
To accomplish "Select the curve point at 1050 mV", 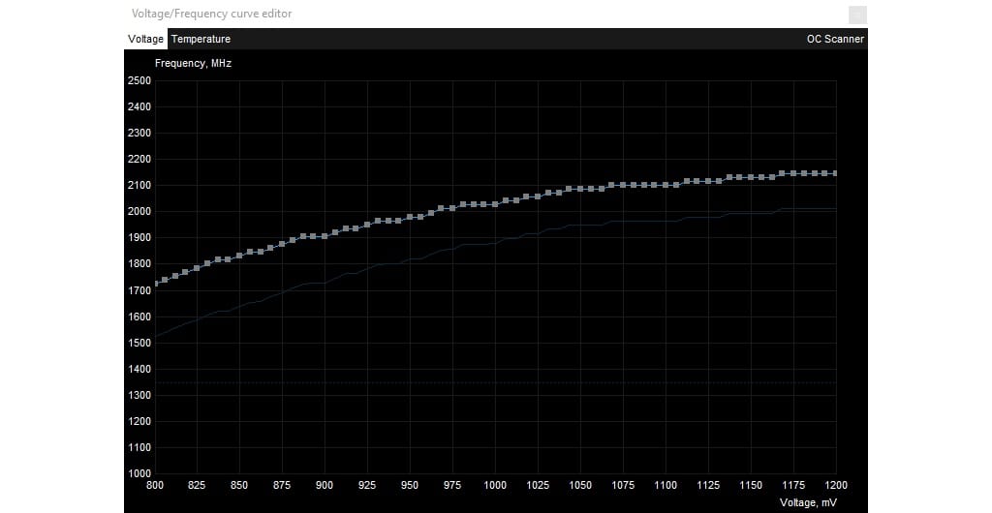I will [x=580, y=189].
